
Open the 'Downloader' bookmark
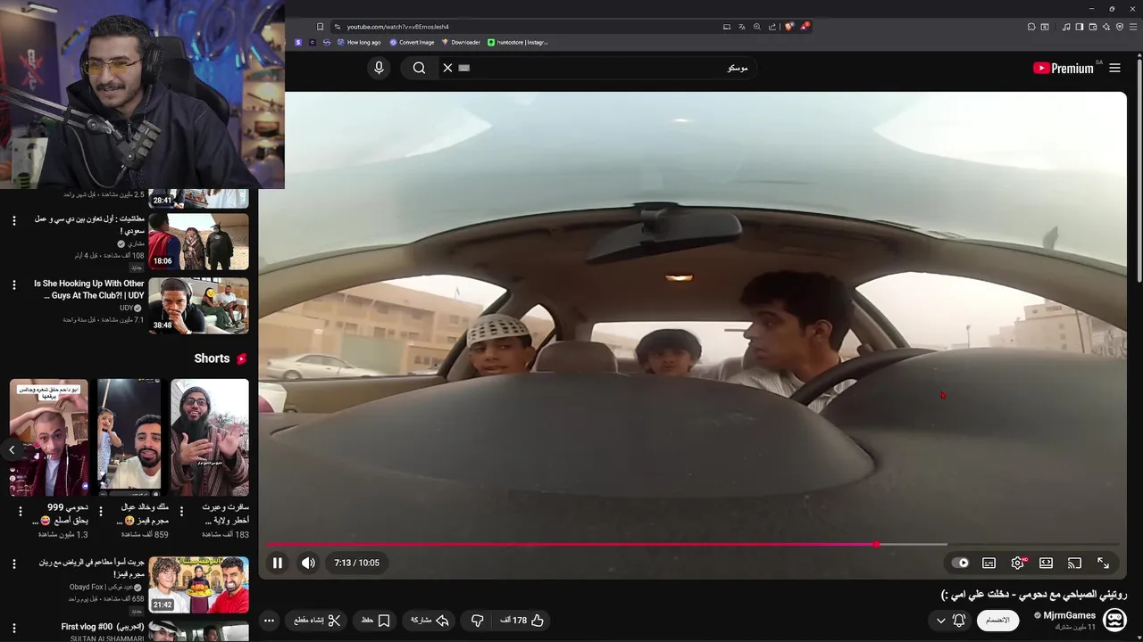[461, 42]
